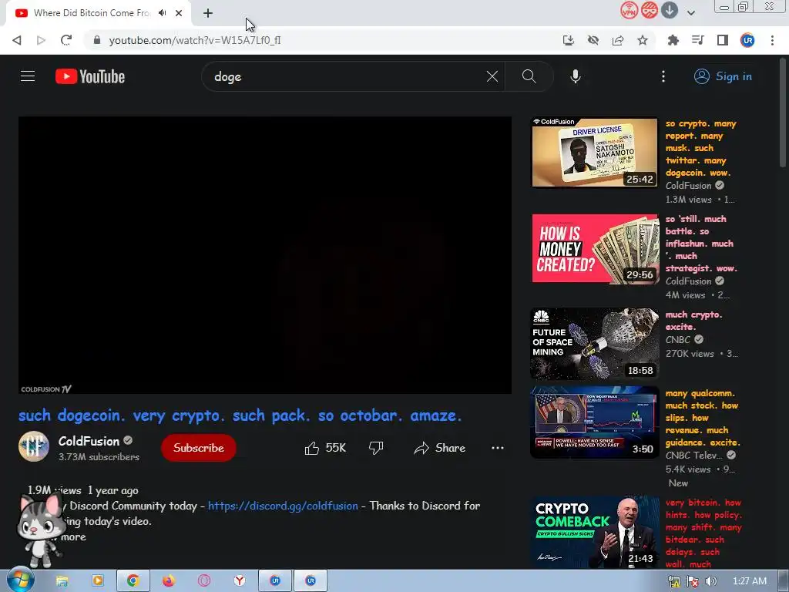
Task: Open the Powell 3:50 CNBC thumbnail
Action: tap(595, 422)
